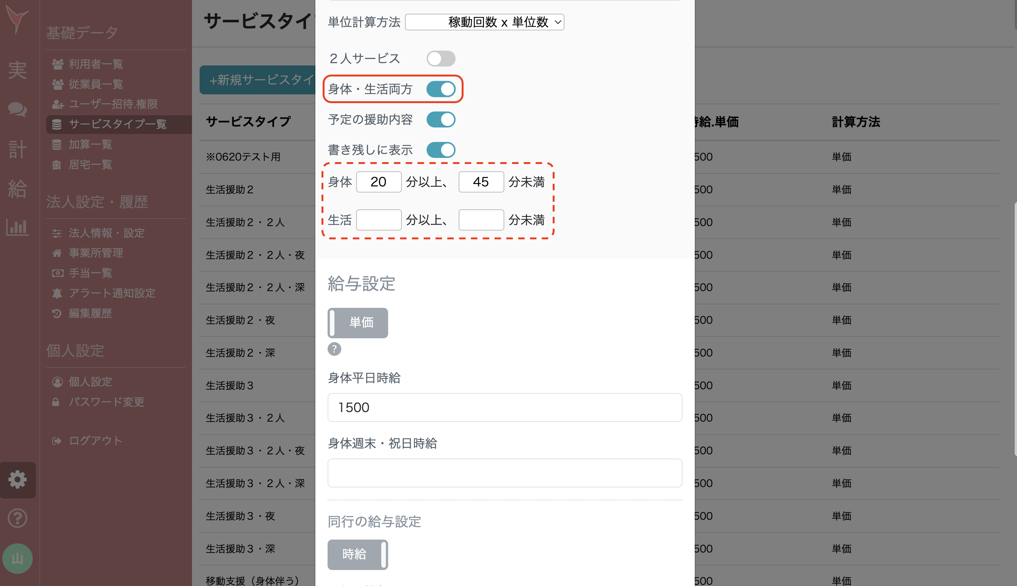Turn off the 書き残しに表示 toggle
Viewport: 1017px width, 586px height.
(x=441, y=150)
